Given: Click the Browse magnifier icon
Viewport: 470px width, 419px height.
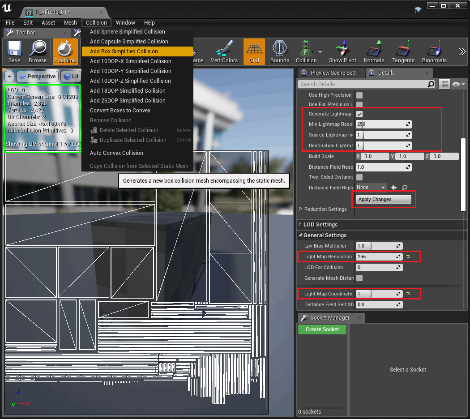Looking at the screenshot, I should (38, 51).
